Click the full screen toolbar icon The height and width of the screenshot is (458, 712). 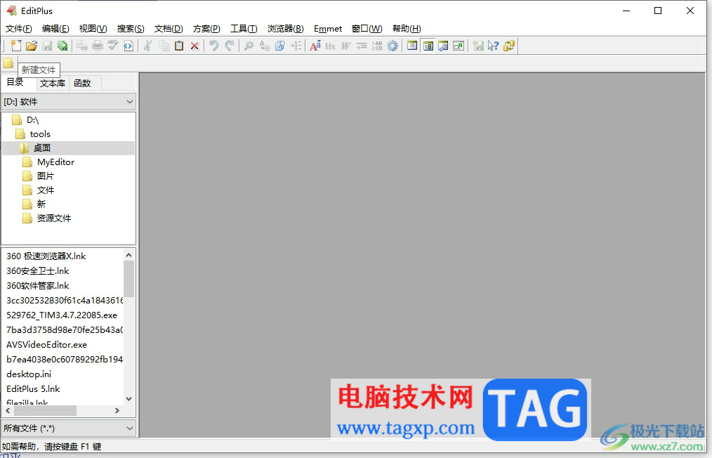pos(459,46)
